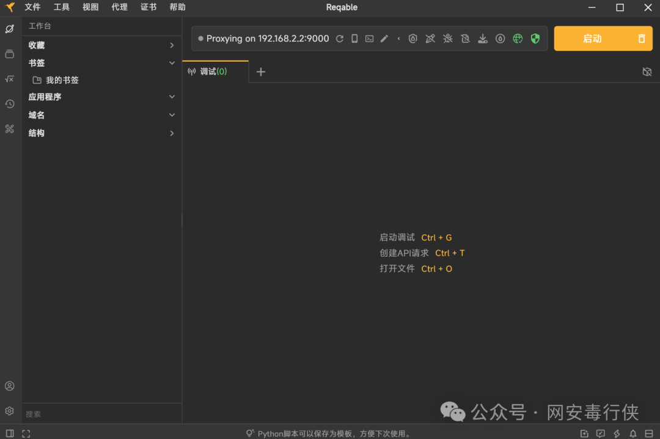Click the fullscreen icon in status bar
660x439 pixels.
pos(26,433)
